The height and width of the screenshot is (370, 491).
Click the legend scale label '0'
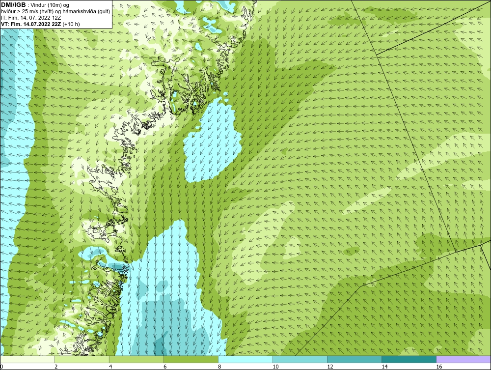coord(1,367)
